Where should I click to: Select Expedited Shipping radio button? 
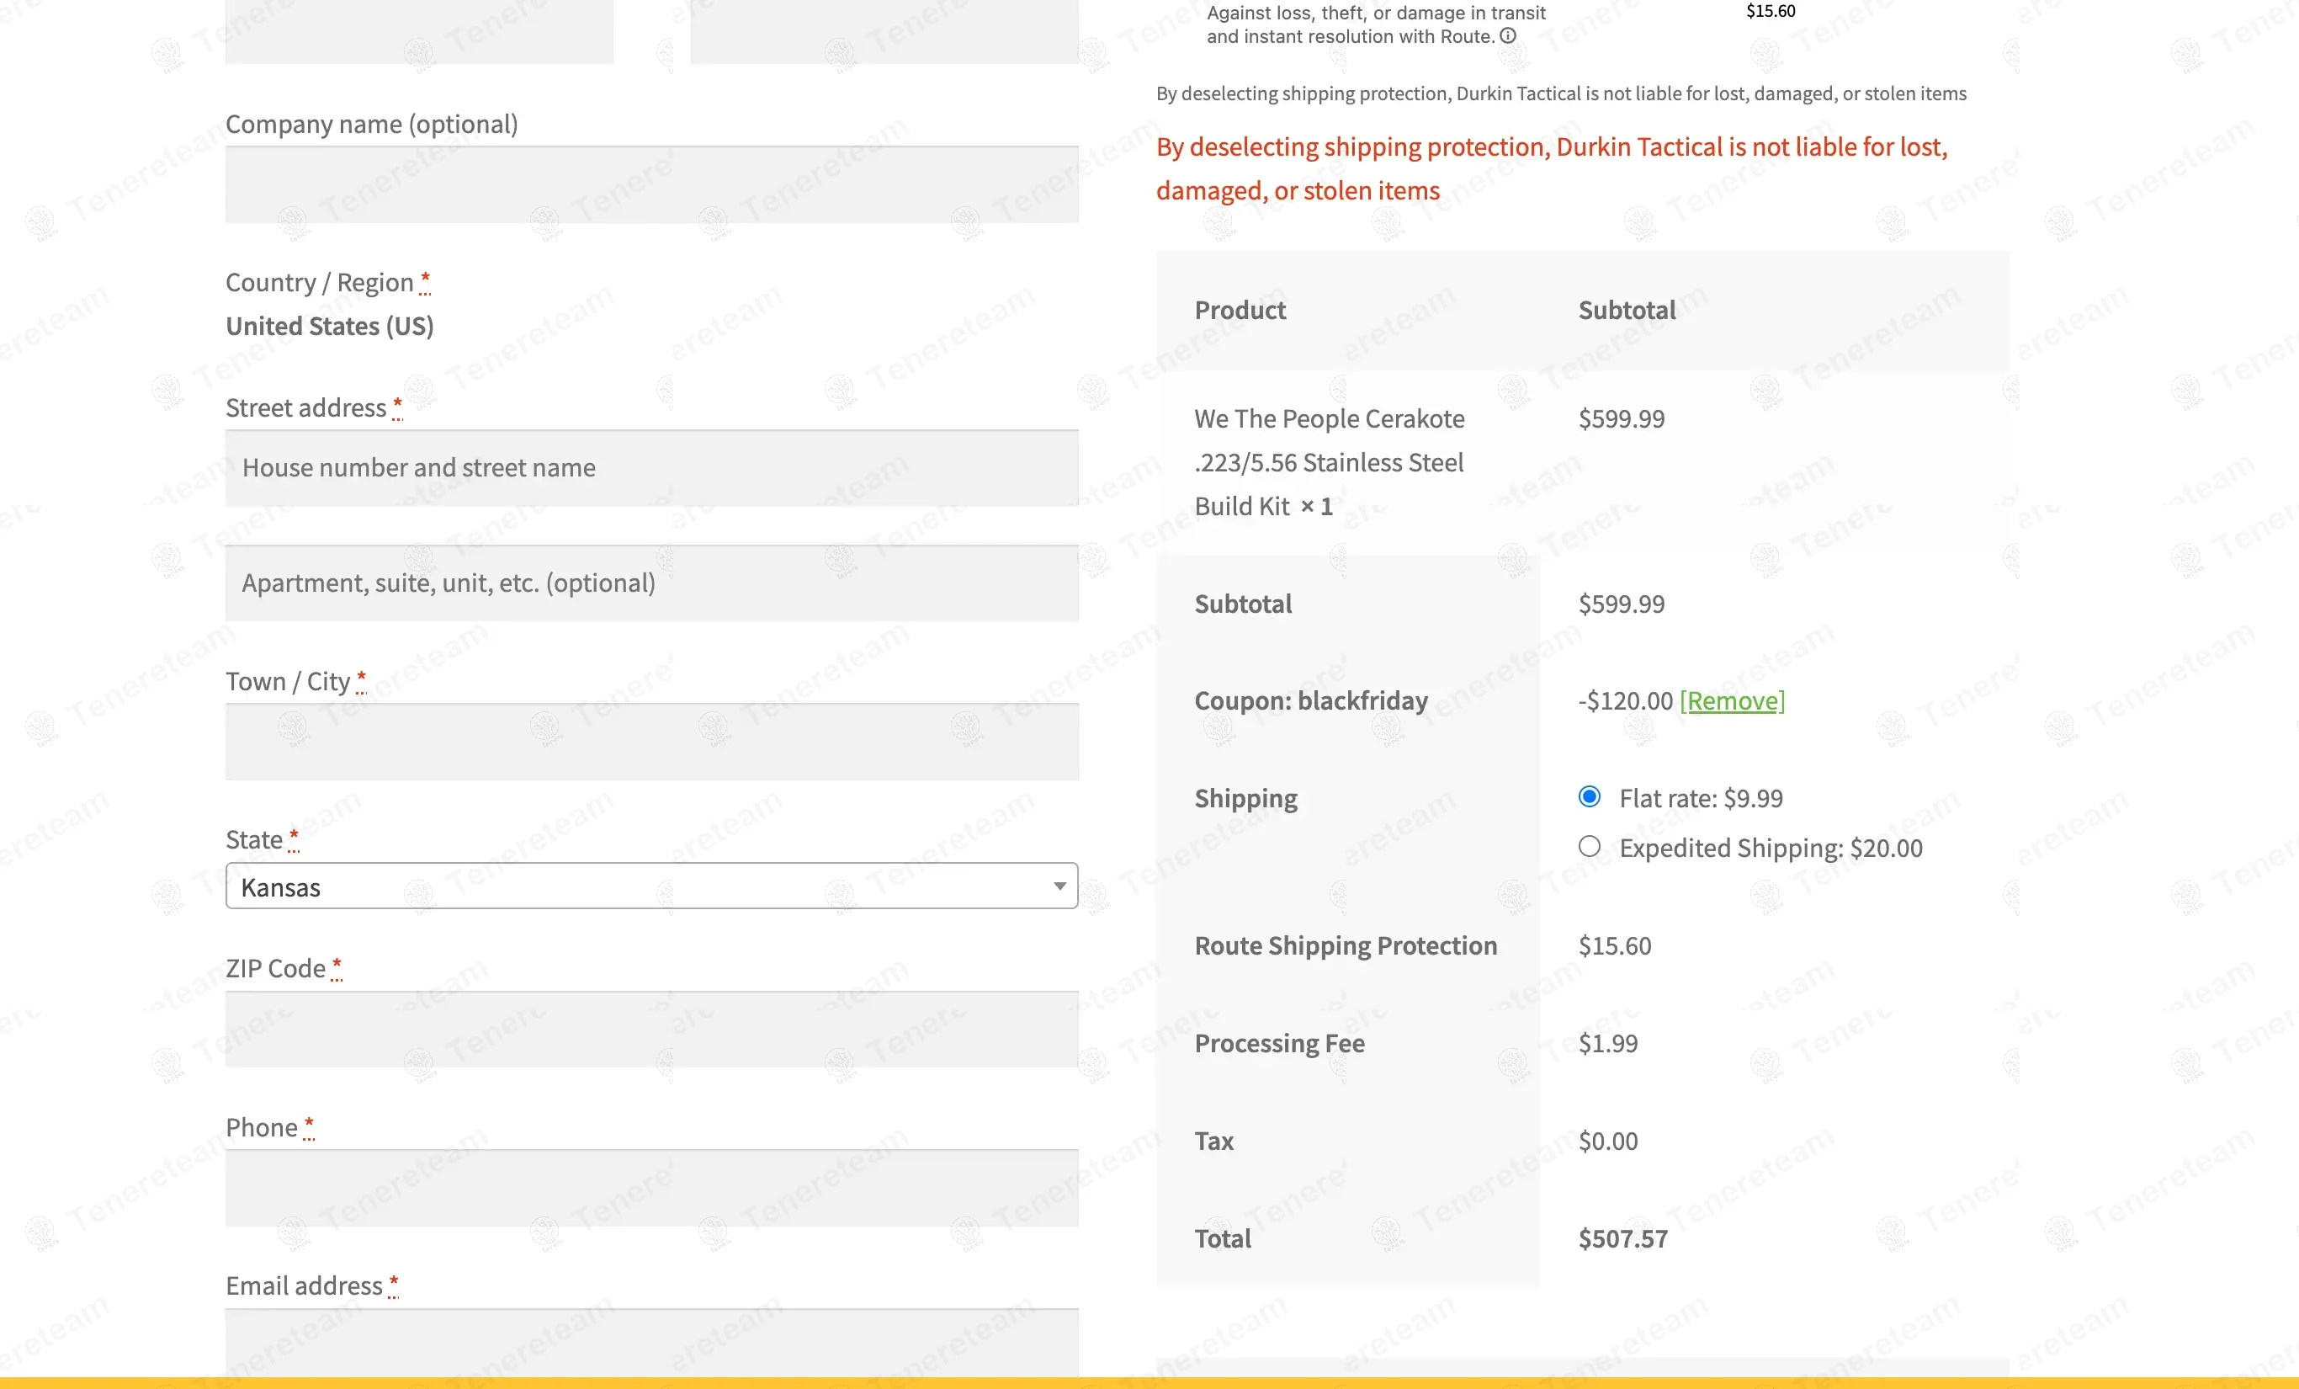point(1589,847)
